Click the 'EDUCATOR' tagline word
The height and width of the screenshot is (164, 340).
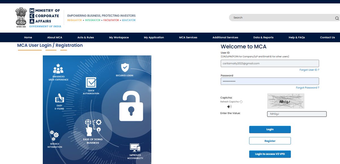click(129, 20)
